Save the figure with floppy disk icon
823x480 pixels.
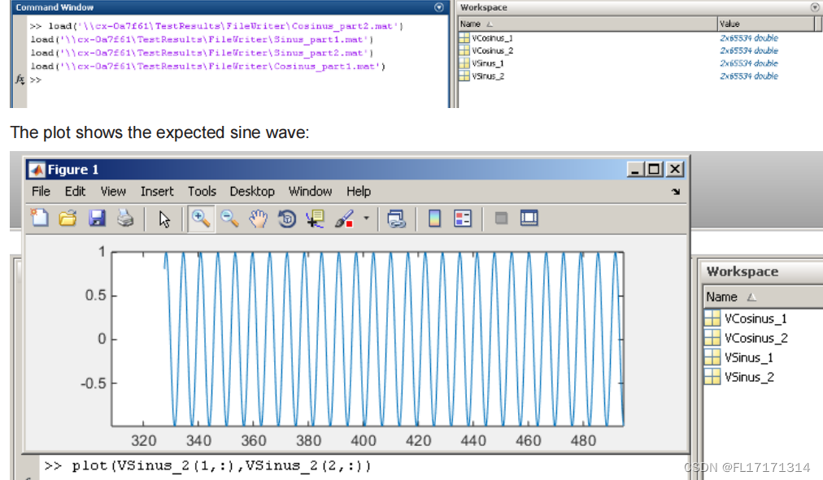(97, 218)
